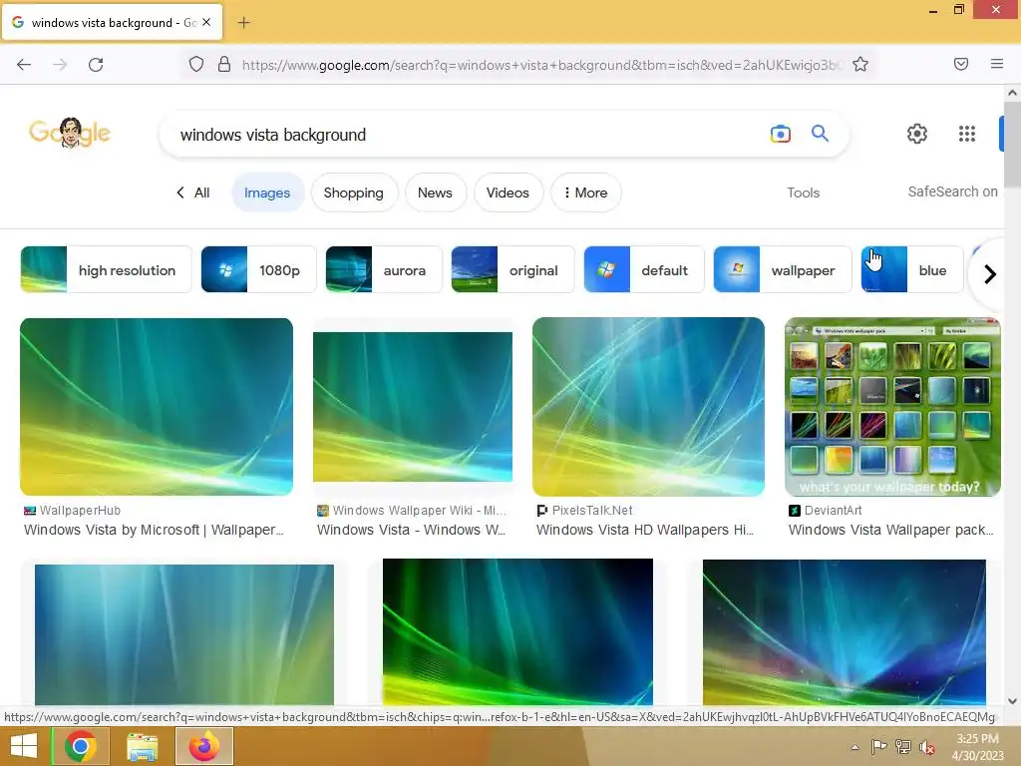Image resolution: width=1021 pixels, height=766 pixels.
Task: Click the Google doodle logo
Action: [x=70, y=133]
